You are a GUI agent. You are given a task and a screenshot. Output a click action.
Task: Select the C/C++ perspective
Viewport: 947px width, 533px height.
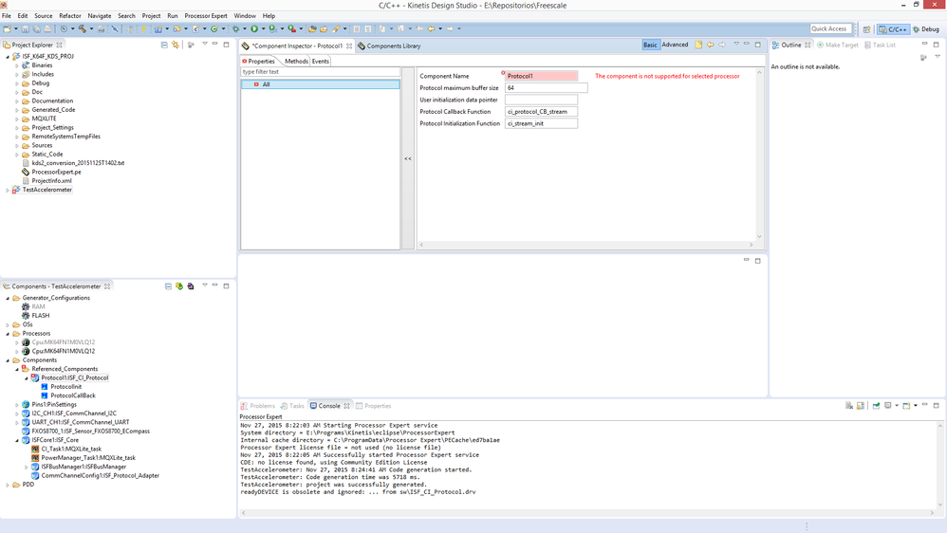(893, 29)
